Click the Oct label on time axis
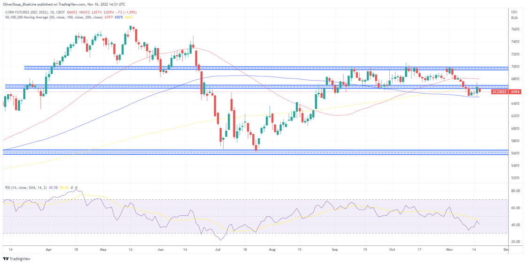Viewport: 526px width, 264px height. [392, 249]
